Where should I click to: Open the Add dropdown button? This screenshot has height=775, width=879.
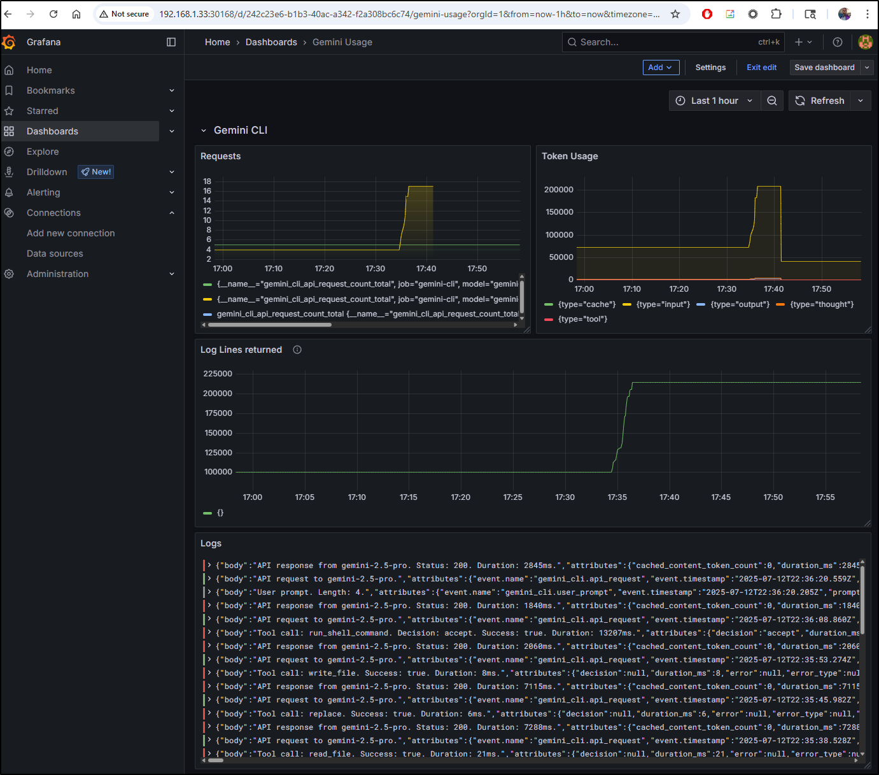coord(661,68)
